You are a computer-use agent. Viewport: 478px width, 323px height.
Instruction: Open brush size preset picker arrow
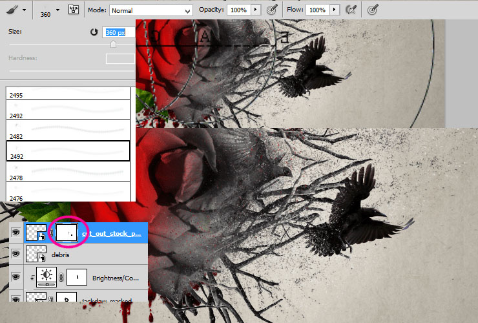point(57,10)
